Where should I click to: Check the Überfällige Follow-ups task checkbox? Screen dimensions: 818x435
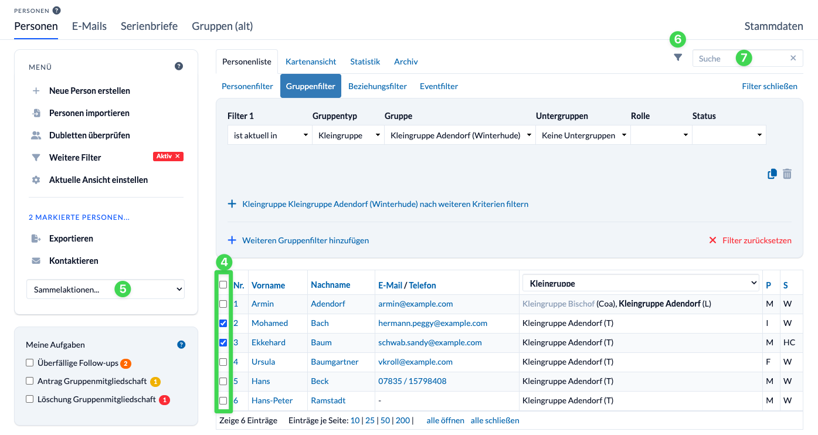[28, 363]
